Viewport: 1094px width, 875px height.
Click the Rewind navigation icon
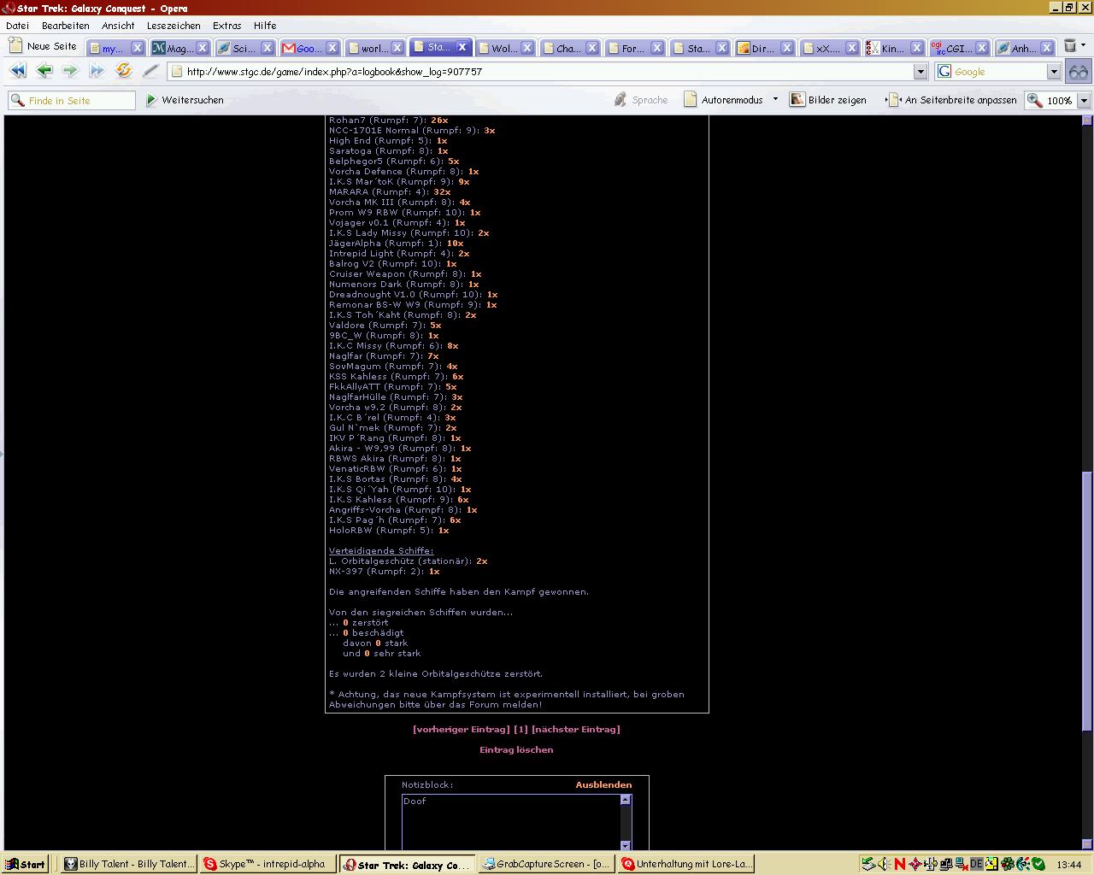18,72
